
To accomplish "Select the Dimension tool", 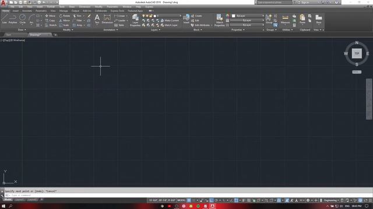I will pos(107,19).
